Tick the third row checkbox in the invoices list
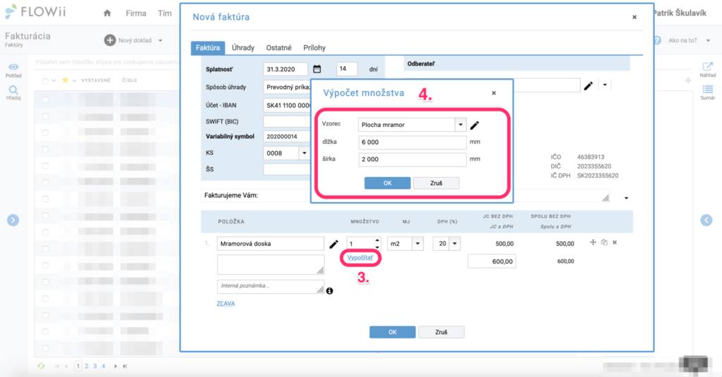Image resolution: width=722 pixels, height=377 pixels. (x=45, y=132)
